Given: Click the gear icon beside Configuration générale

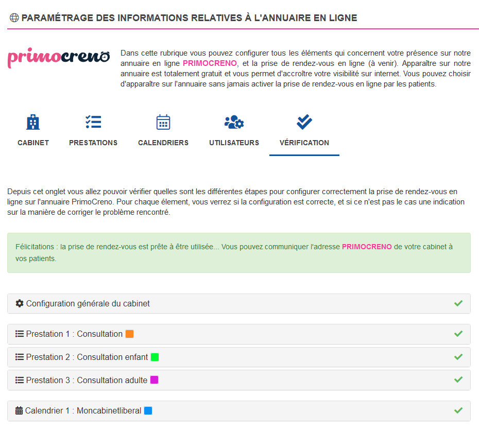Looking at the screenshot, I should pyautogui.click(x=20, y=303).
